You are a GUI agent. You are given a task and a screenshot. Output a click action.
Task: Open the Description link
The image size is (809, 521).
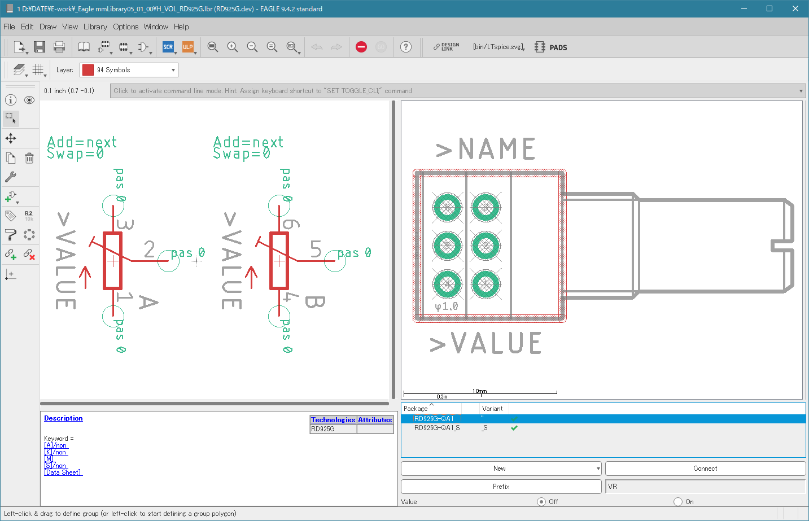pos(63,418)
